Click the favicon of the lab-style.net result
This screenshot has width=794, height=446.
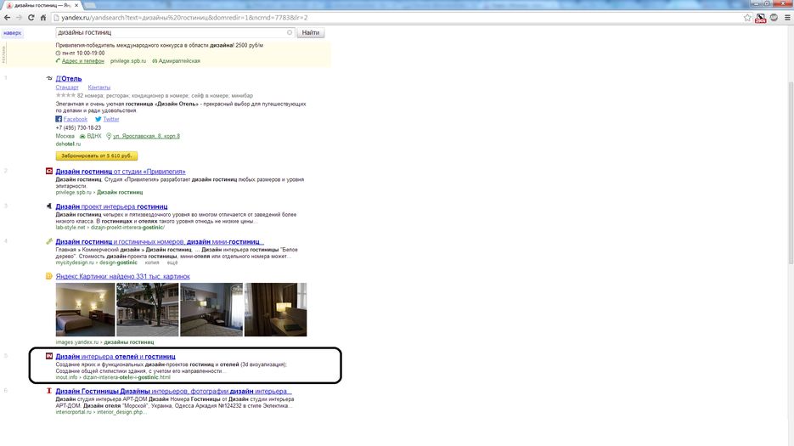pyautogui.click(x=49, y=206)
